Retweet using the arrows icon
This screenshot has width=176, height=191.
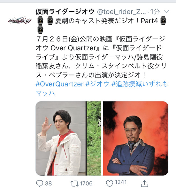[74, 184]
